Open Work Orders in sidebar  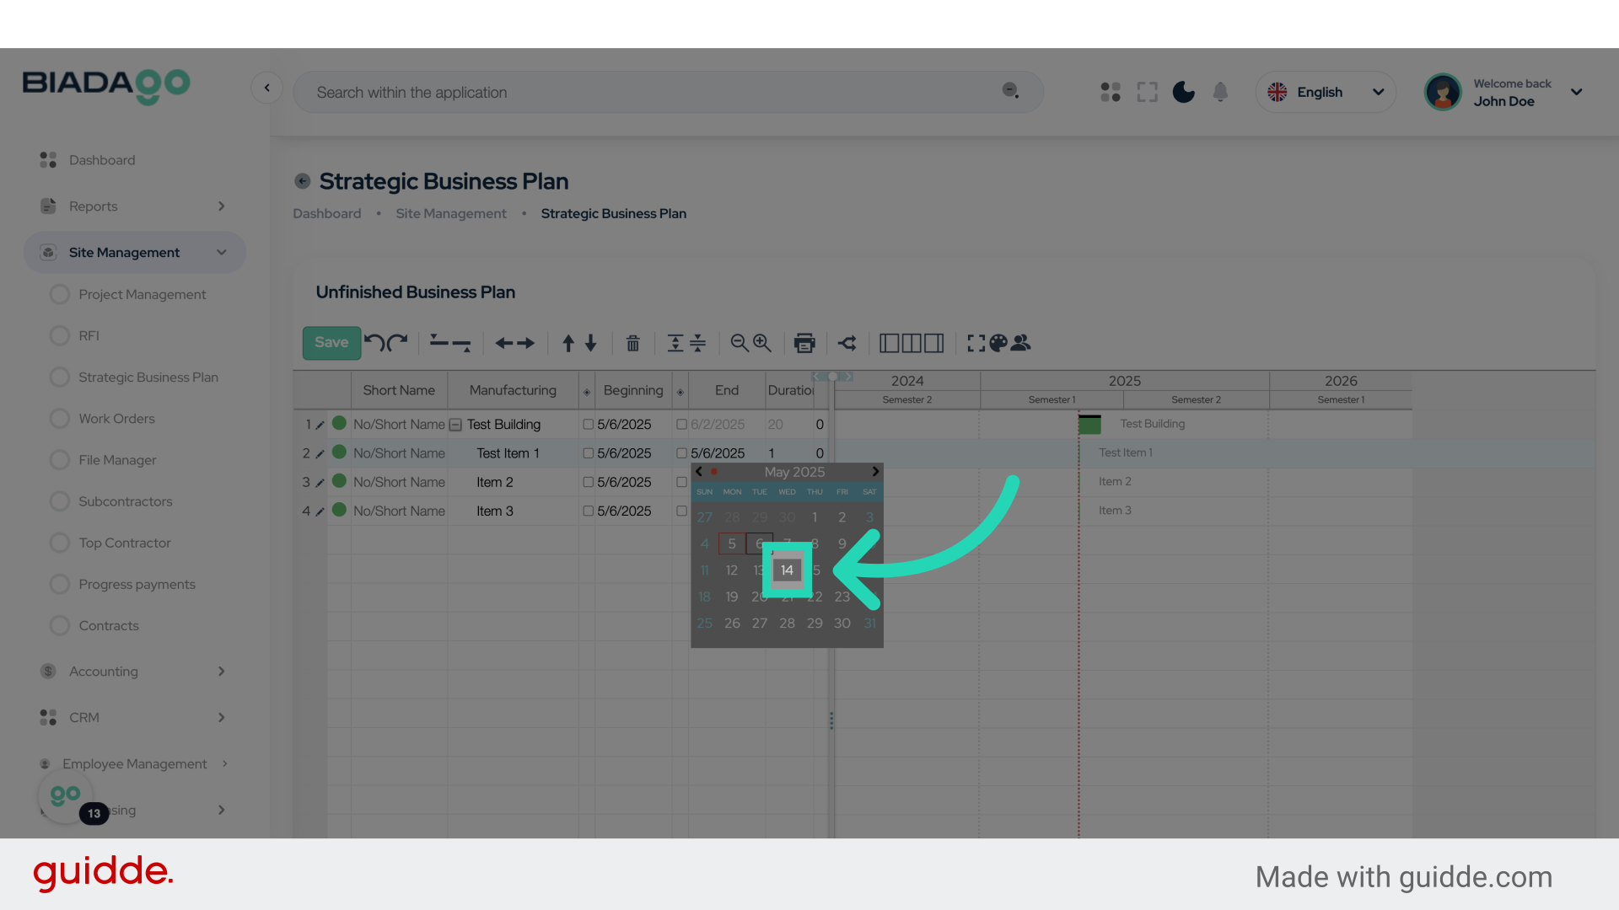[116, 419]
